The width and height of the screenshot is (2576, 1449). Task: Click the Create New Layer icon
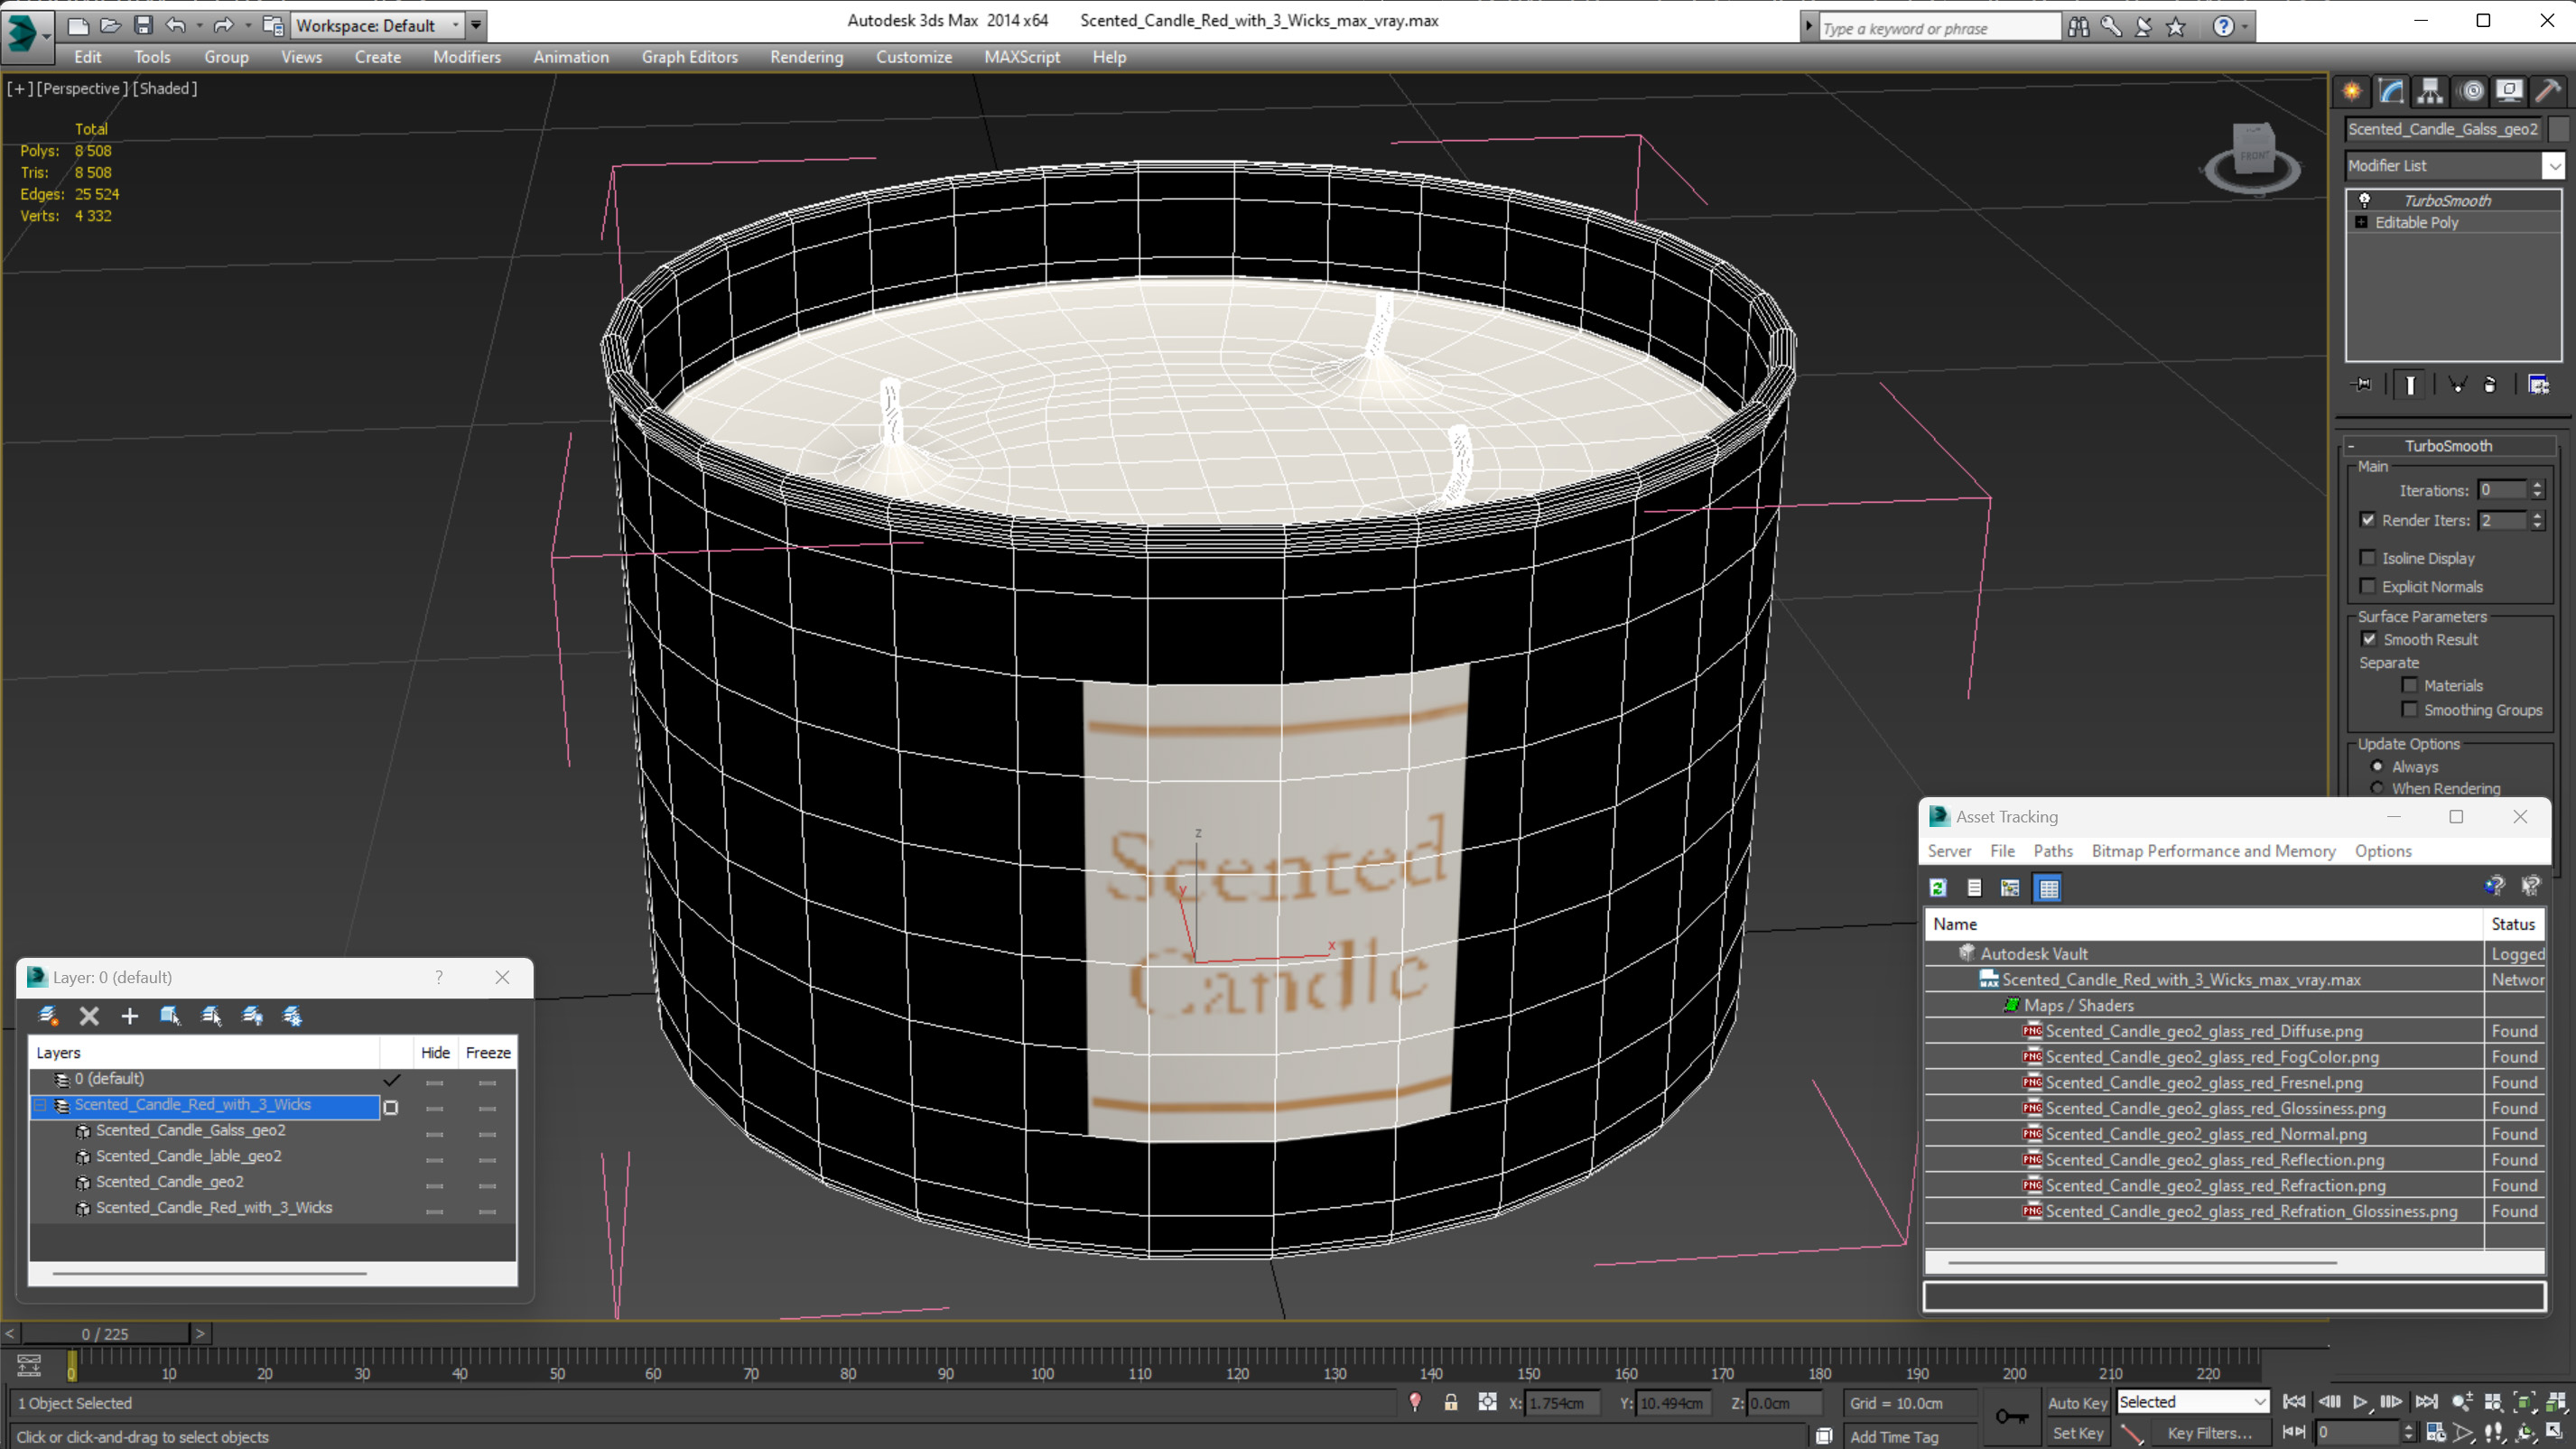click(x=47, y=1016)
